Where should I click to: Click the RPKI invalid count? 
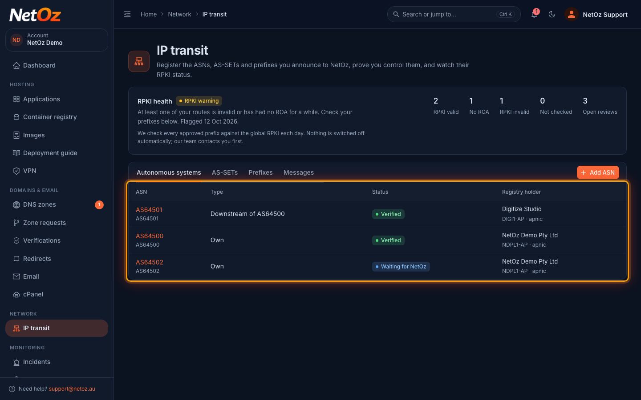click(515, 106)
